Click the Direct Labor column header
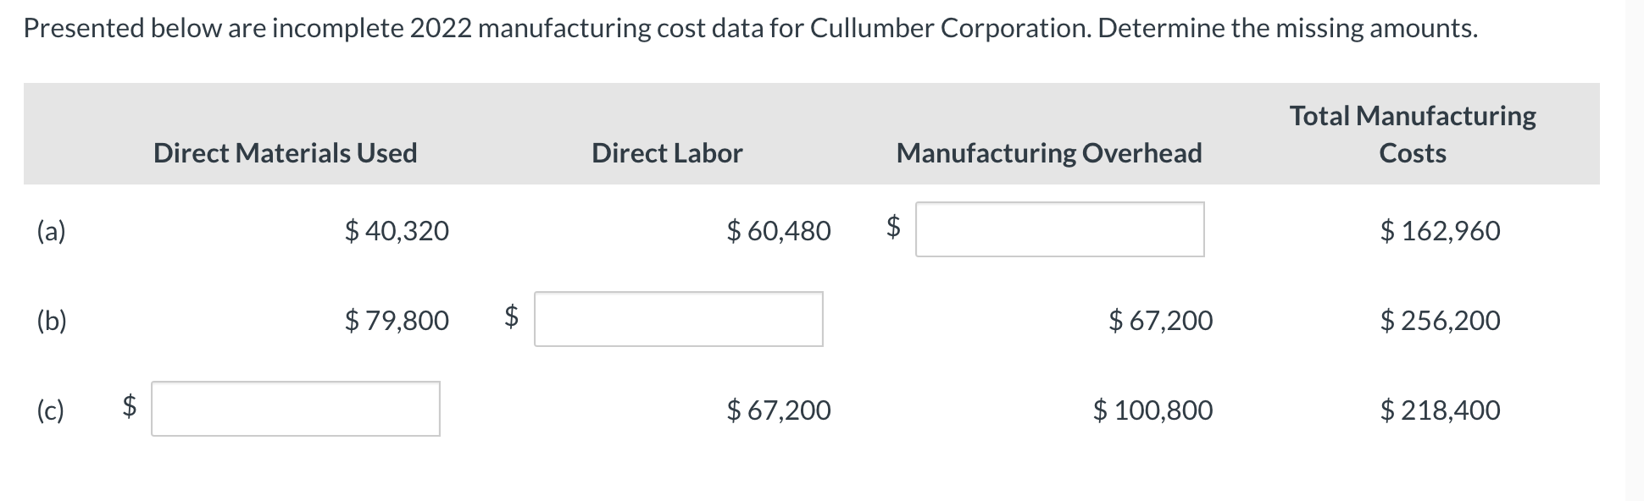 coord(667,152)
